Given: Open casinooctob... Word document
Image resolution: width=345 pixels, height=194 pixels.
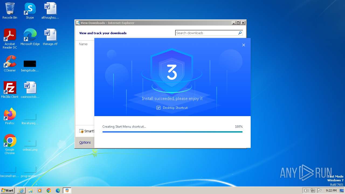Looking at the screenshot, I should click(x=30, y=90).
